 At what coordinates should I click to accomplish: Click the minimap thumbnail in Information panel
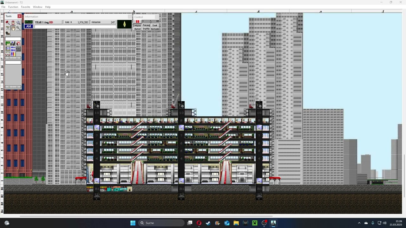coord(124,24)
